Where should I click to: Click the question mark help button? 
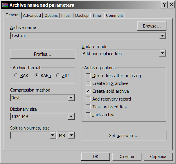(164, 5)
